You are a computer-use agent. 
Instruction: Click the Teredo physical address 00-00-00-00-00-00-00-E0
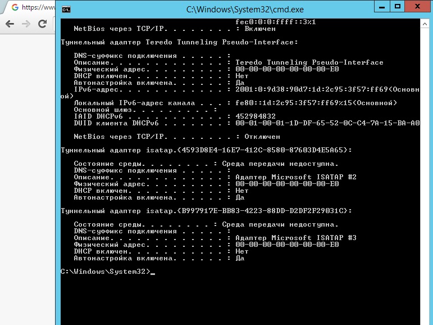pyautogui.click(x=287, y=69)
